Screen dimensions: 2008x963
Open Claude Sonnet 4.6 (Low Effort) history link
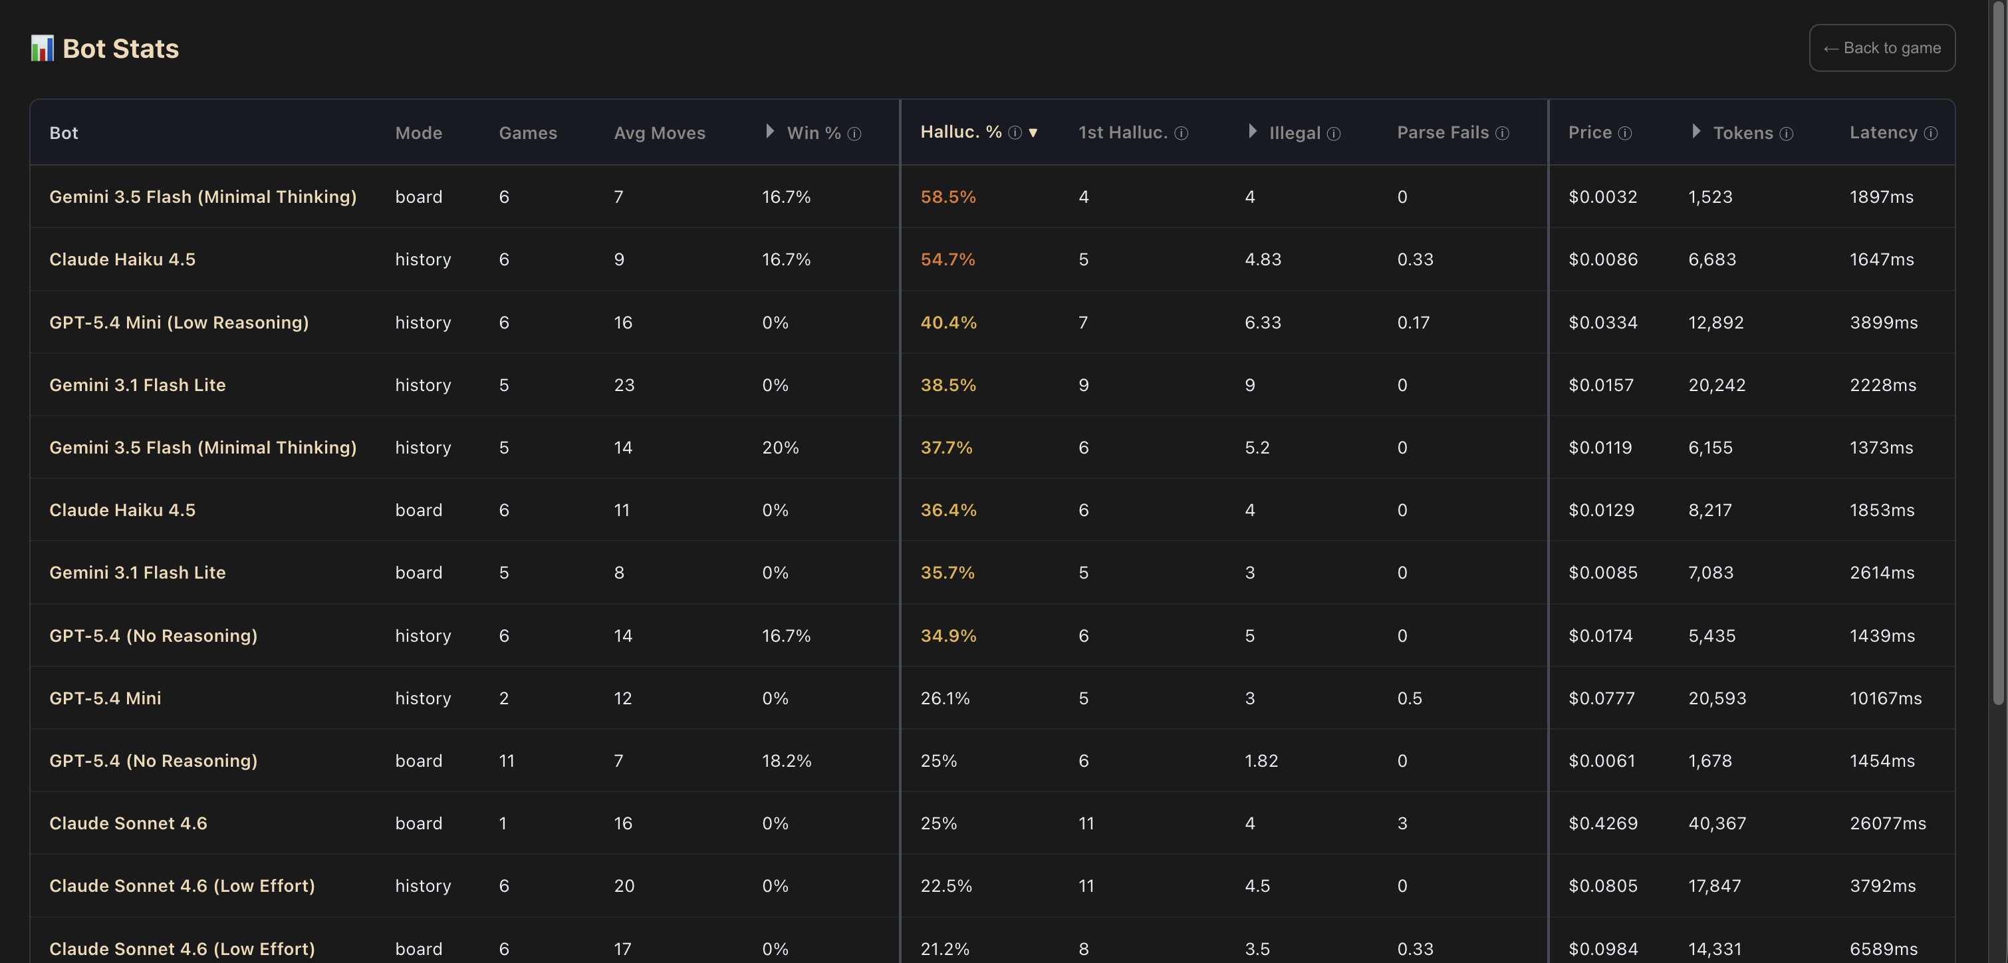coord(182,885)
